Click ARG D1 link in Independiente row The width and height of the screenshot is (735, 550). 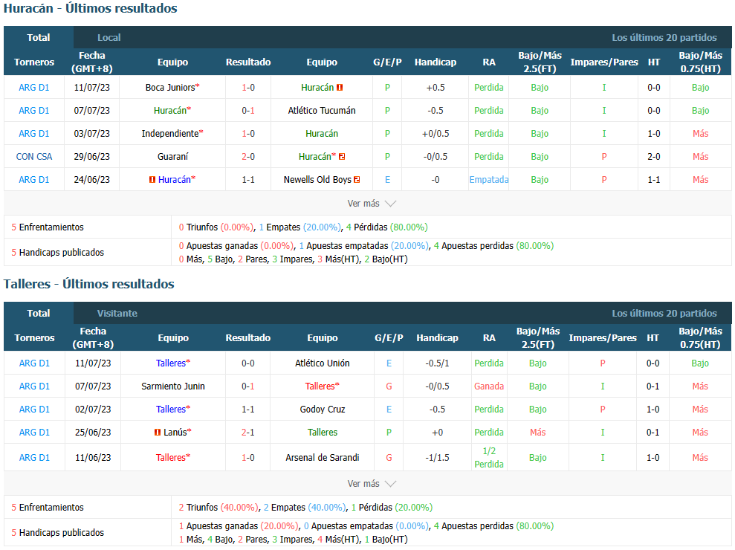[x=33, y=134]
